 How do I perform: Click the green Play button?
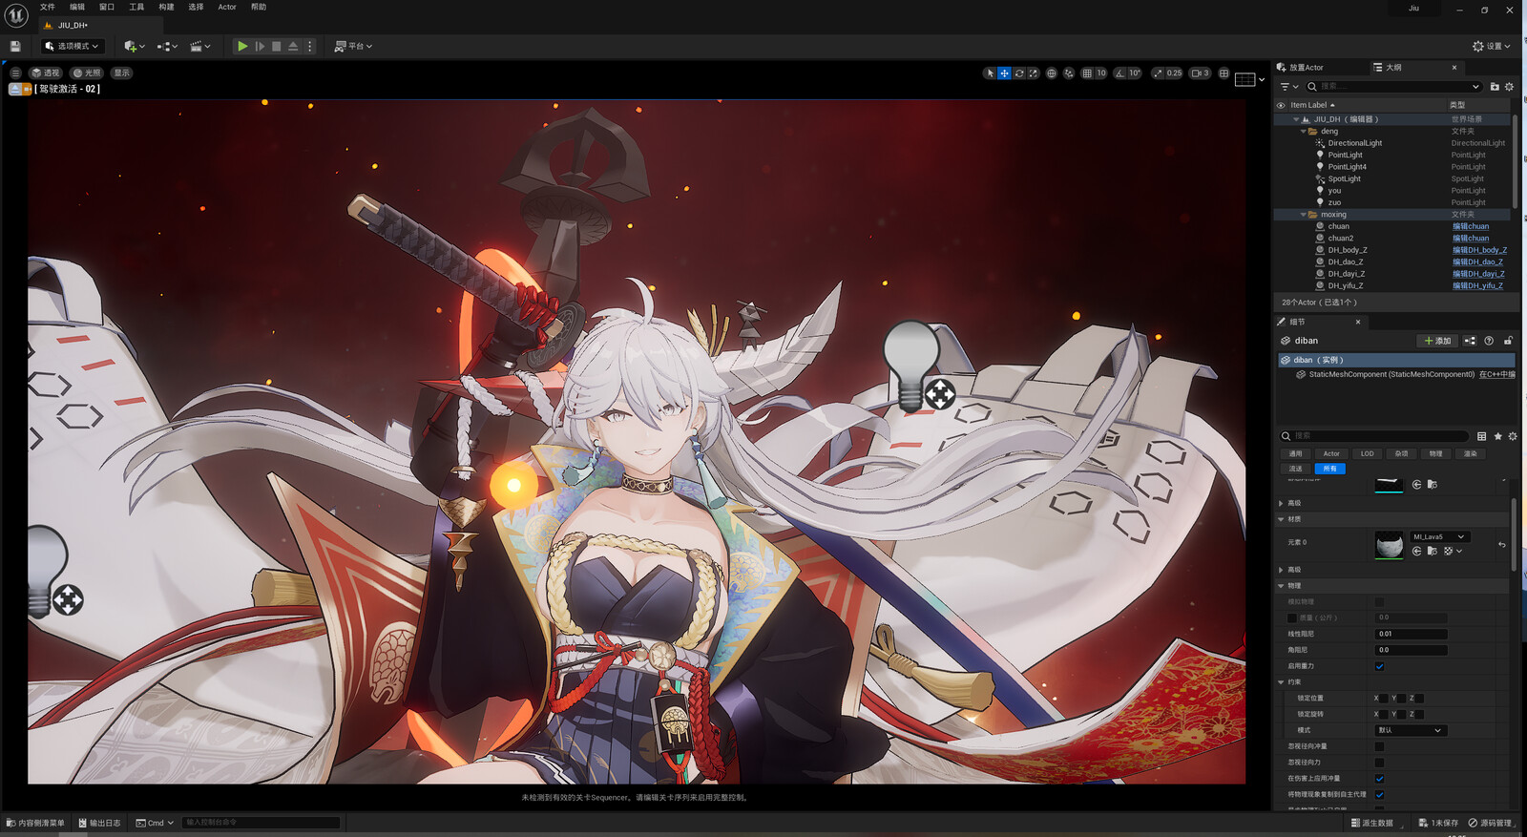coord(242,46)
